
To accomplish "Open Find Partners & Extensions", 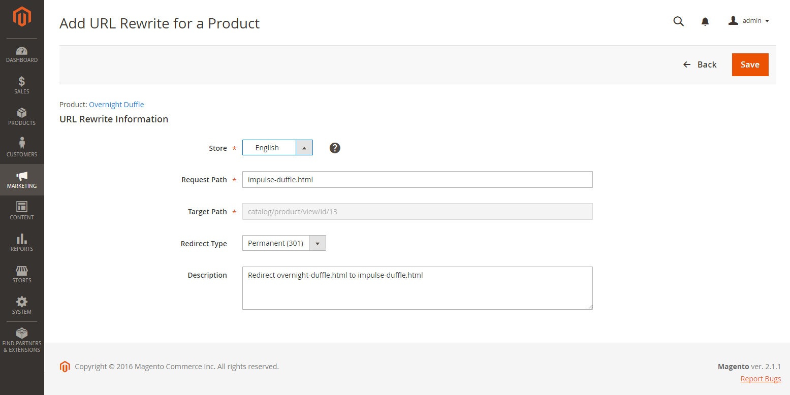I will (22, 340).
